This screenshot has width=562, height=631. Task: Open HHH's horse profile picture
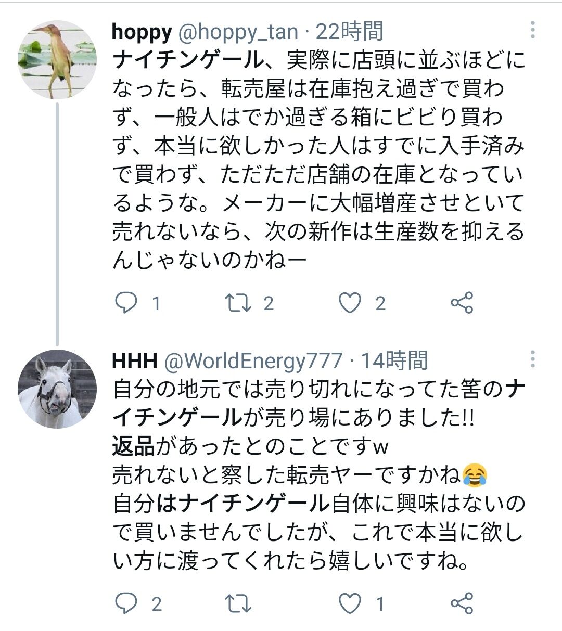[x=57, y=389]
